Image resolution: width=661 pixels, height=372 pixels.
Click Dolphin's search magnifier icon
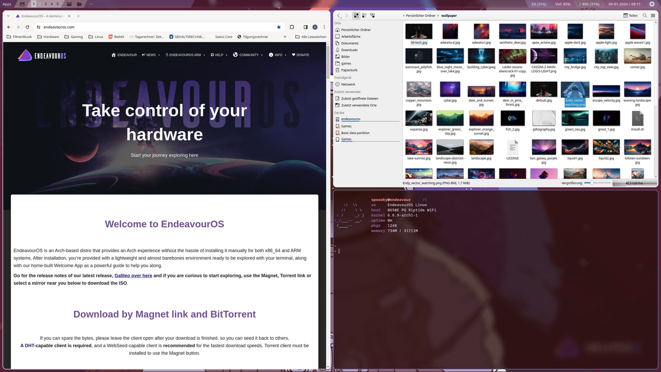click(645, 15)
